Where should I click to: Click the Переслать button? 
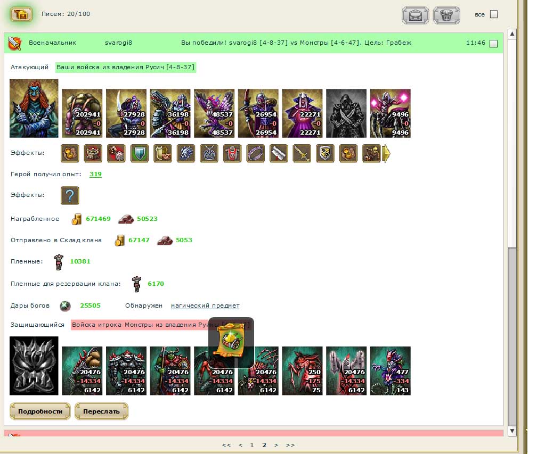click(101, 411)
